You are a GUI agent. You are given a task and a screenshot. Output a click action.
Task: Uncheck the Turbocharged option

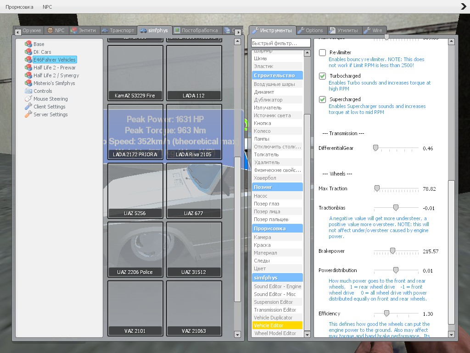coord(323,76)
